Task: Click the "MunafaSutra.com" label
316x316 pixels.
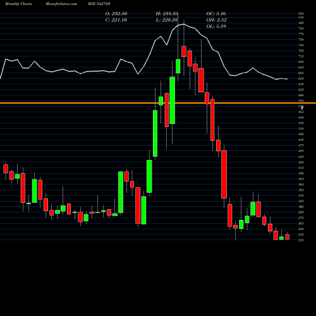Action: point(61,4)
